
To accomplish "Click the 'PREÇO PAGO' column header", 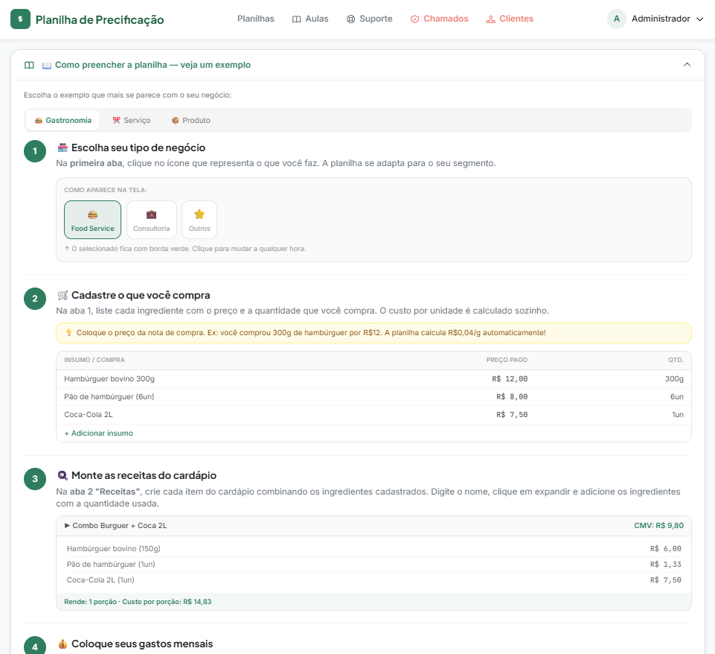I will [507, 360].
